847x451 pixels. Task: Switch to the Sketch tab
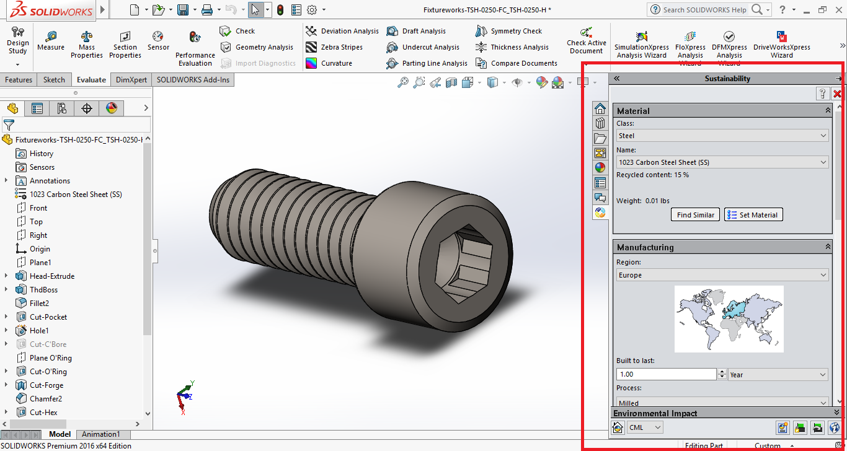54,80
